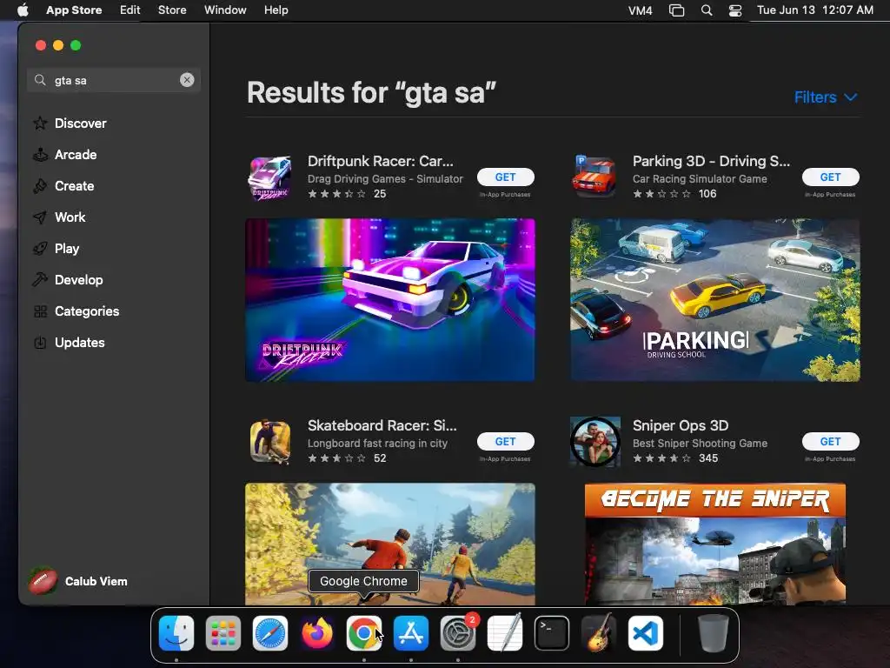Viewport: 890px width, 668px height.
Task: Open Driftpunk Racer title link
Action: tap(381, 161)
